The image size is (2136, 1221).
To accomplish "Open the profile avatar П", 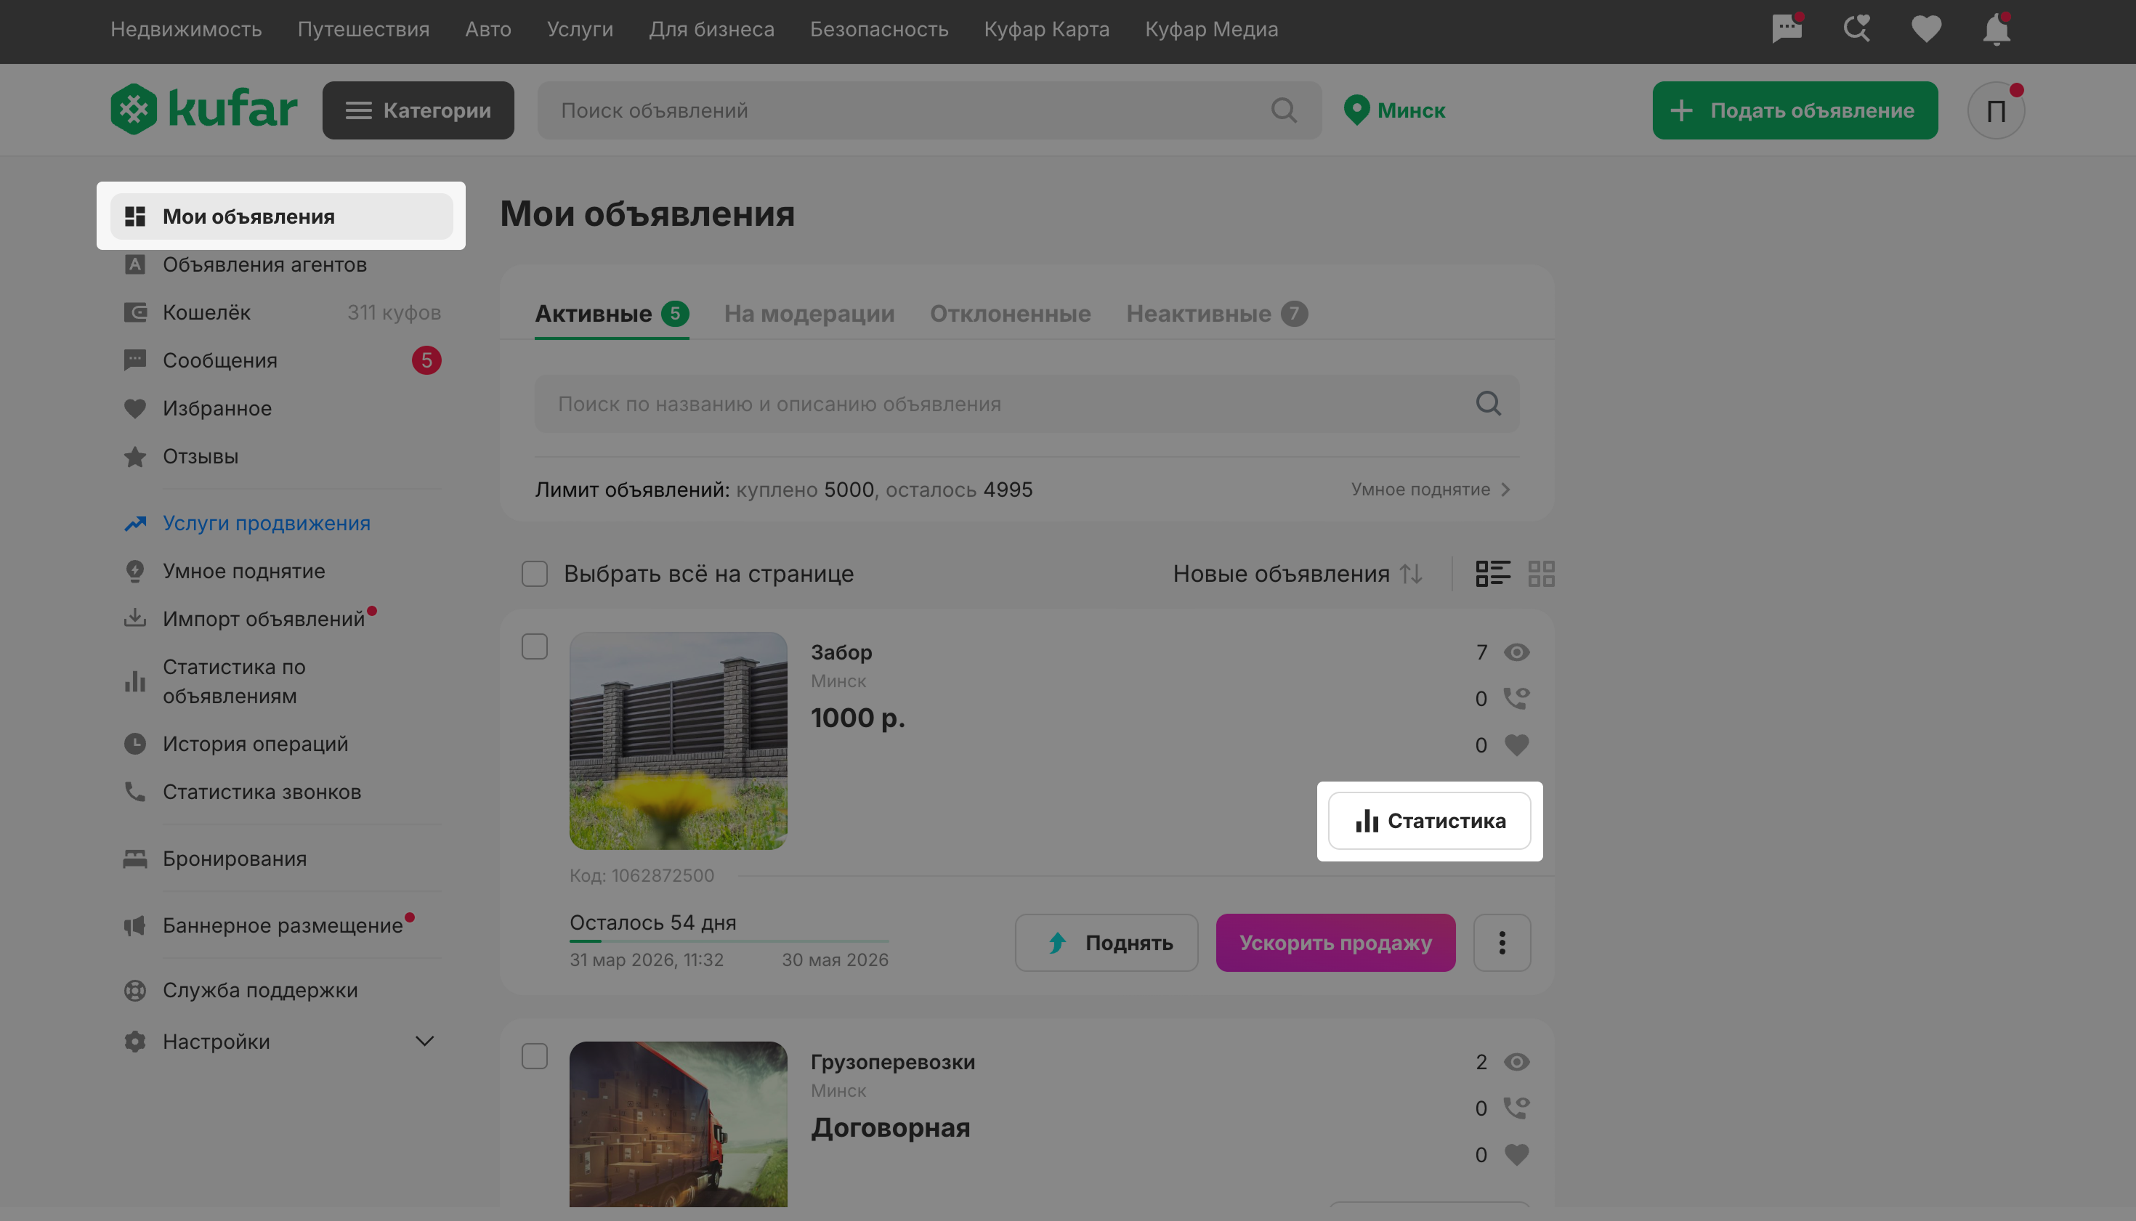I will click(1996, 110).
